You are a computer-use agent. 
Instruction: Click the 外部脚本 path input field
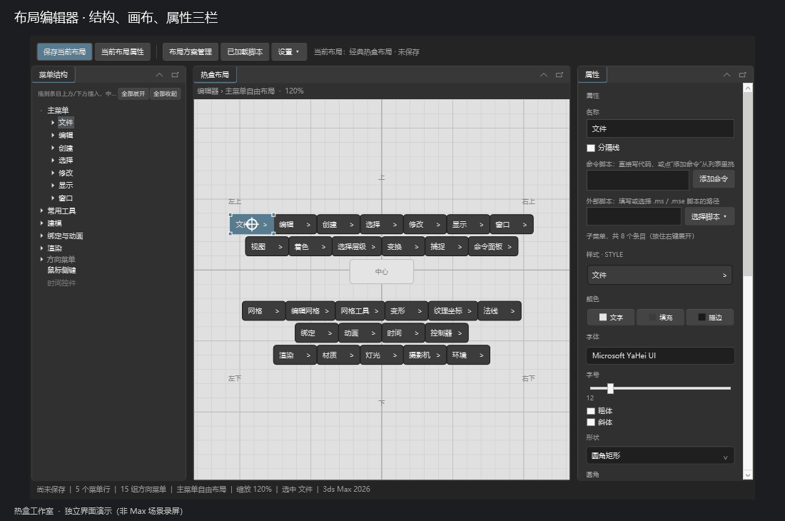pyautogui.click(x=634, y=217)
